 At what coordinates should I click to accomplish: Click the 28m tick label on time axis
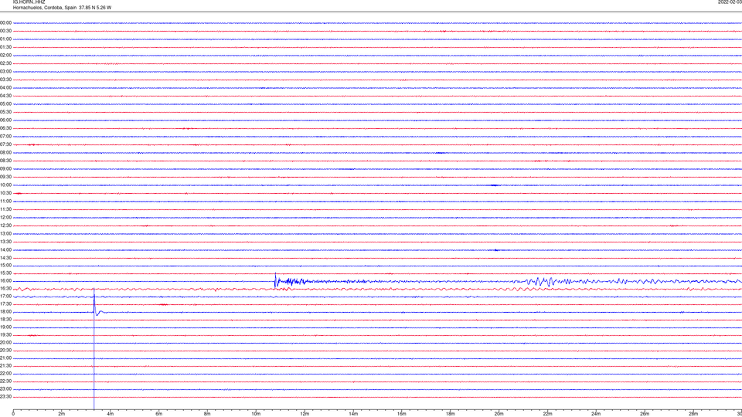693,414
